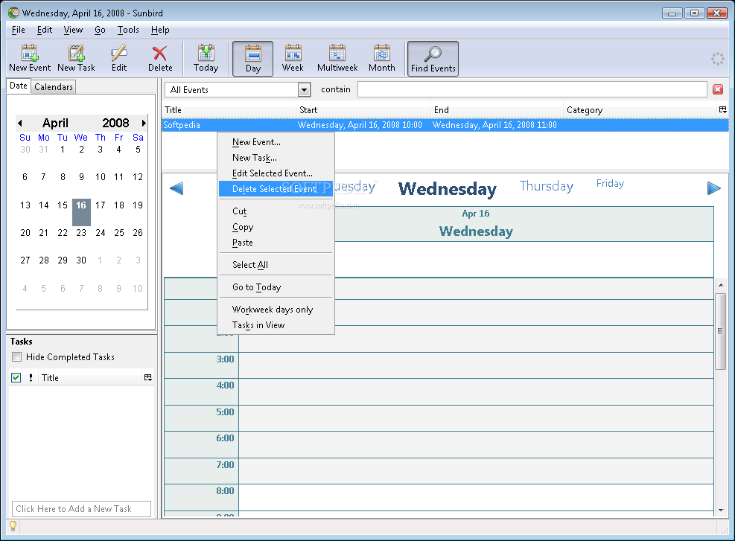Sort events by the Category column header
This screenshot has width=735, height=541.
point(640,109)
